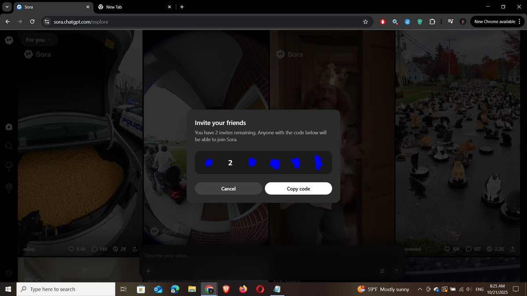
Task: Open File Explorer from the taskbar
Action: point(192,289)
